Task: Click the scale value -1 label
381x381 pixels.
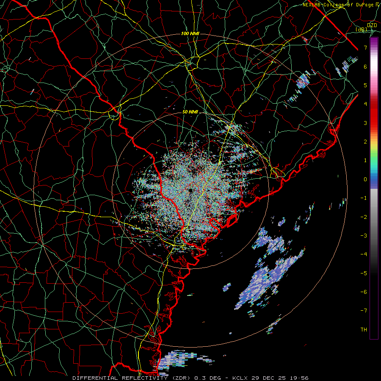Action: pyautogui.click(x=364, y=198)
